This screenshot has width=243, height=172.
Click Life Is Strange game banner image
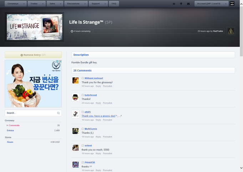click(x=35, y=27)
